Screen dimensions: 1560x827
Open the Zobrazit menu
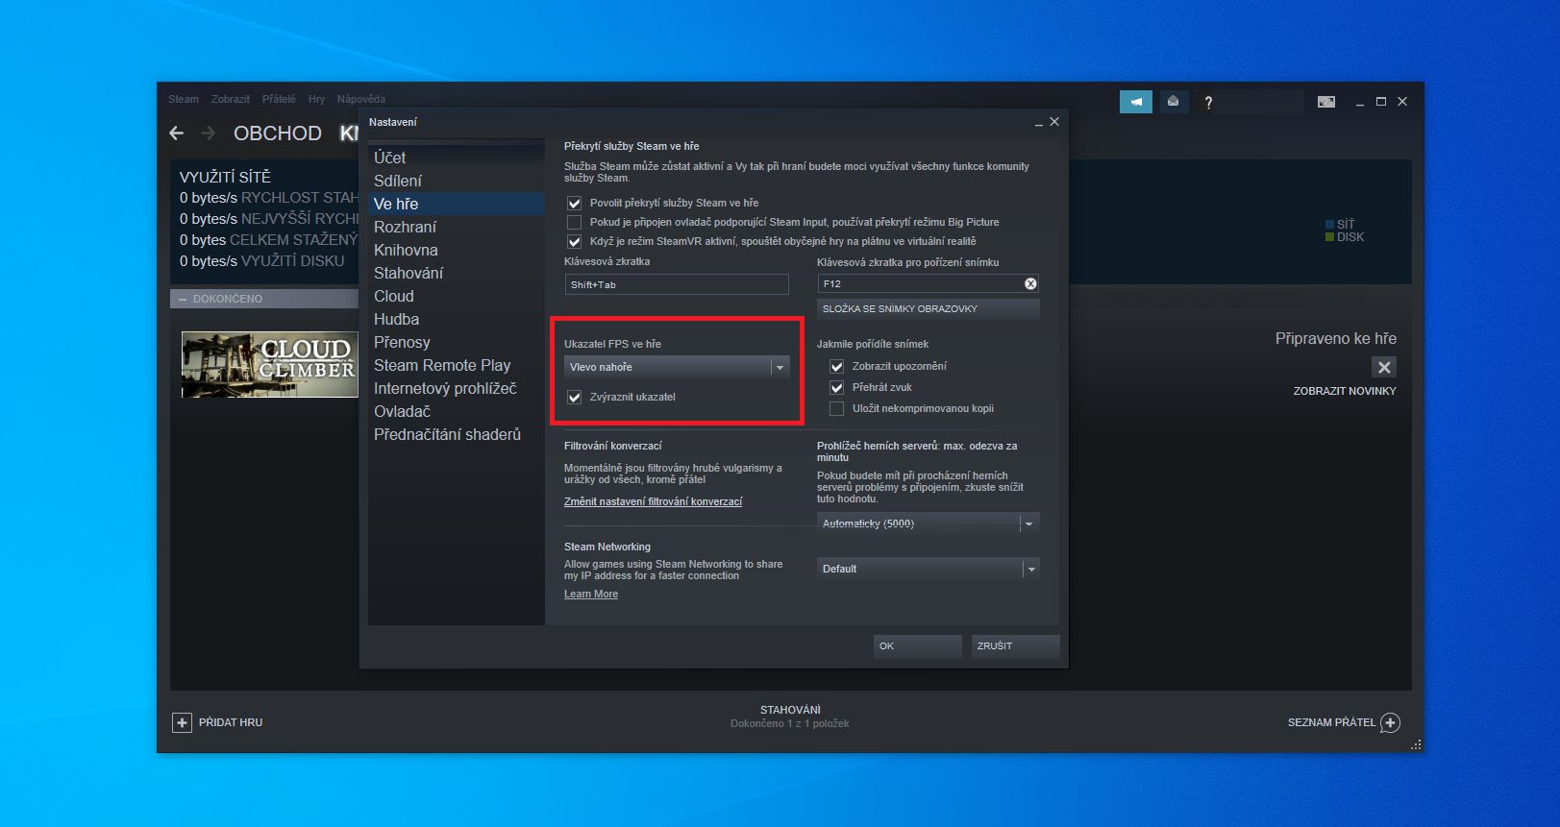click(231, 99)
